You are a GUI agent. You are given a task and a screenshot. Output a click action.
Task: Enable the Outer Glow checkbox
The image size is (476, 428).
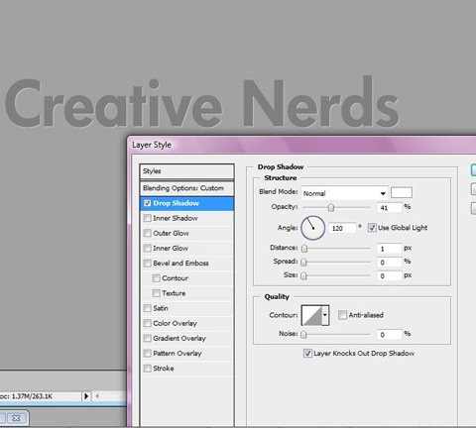coord(147,233)
